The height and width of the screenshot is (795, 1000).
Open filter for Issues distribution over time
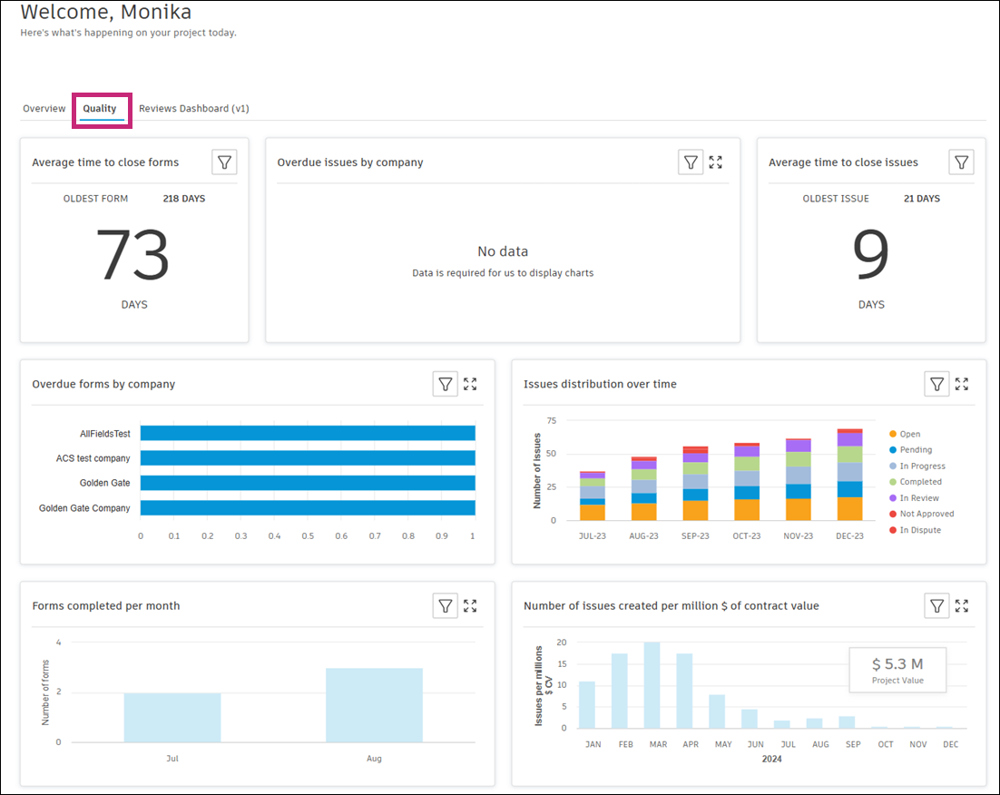tap(936, 384)
